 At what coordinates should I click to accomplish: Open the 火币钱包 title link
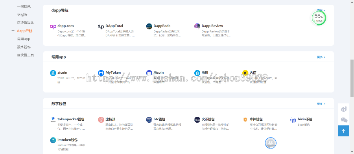tap(208, 119)
